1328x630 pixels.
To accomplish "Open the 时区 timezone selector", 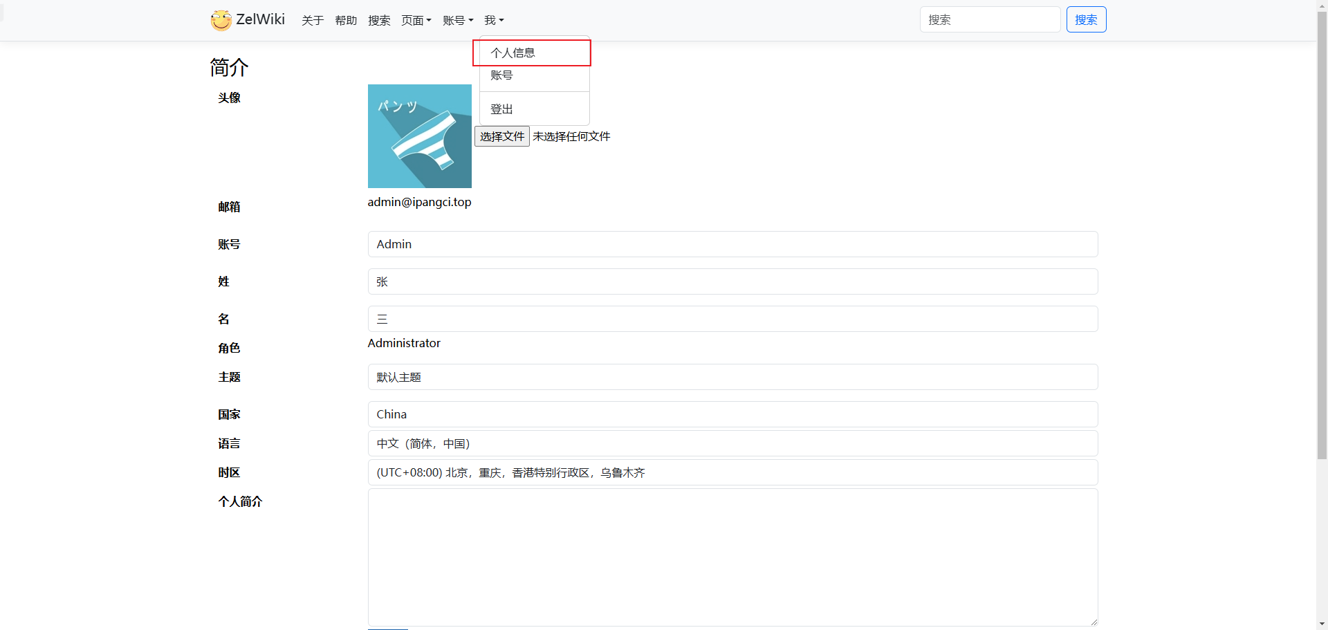I will click(732, 472).
